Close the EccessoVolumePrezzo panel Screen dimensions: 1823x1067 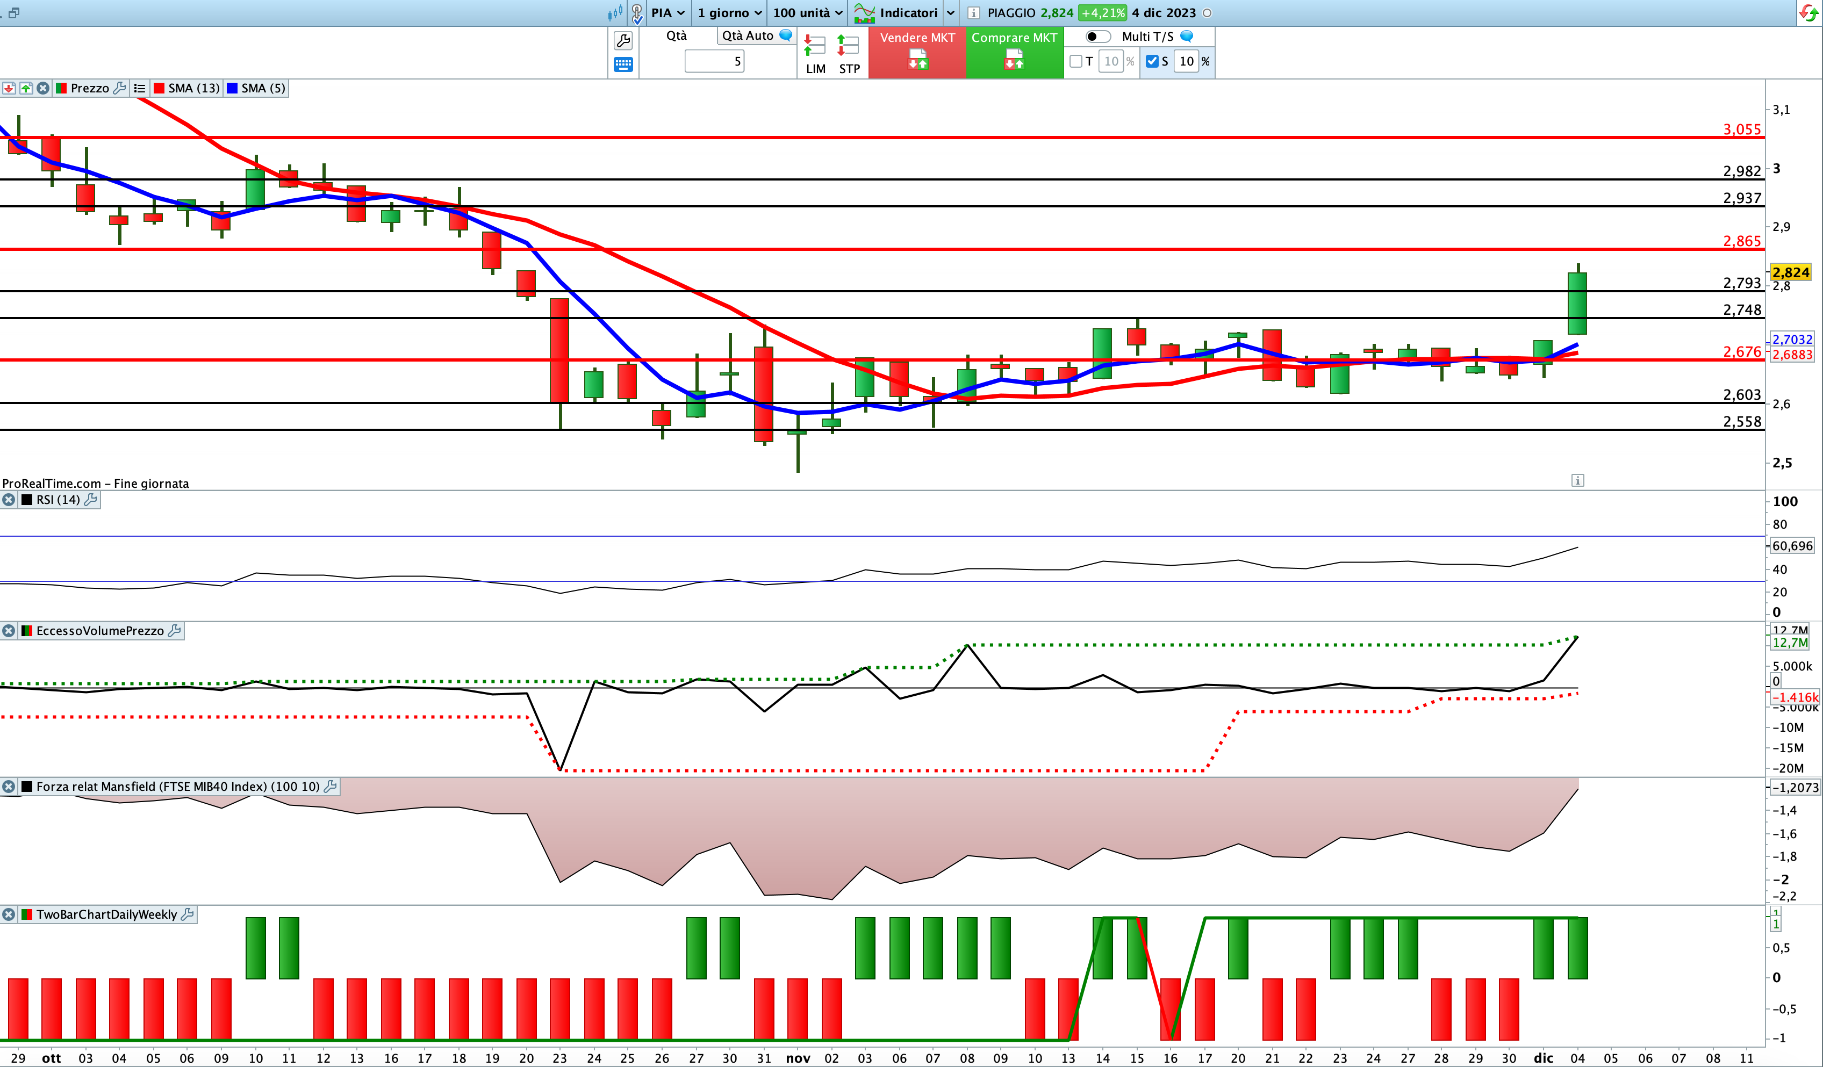(9, 631)
